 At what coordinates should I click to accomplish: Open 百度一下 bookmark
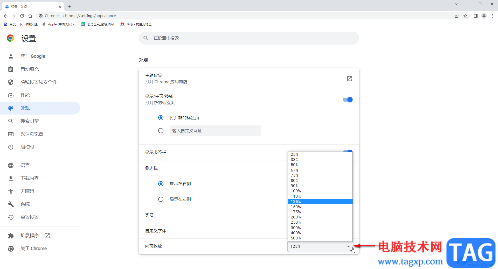point(21,24)
